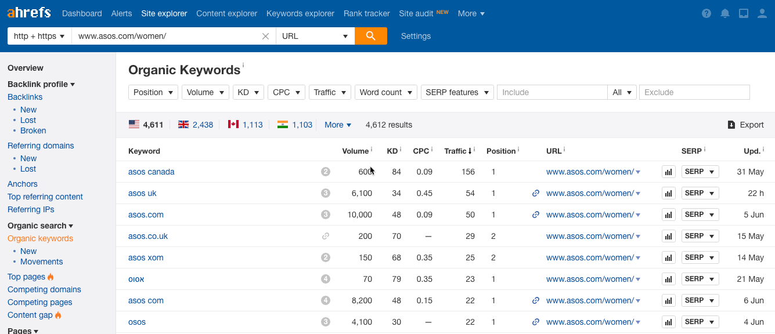Click the orange search magnifier button
This screenshot has height=334, width=775.
pyautogui.click(x=371, y=36)
